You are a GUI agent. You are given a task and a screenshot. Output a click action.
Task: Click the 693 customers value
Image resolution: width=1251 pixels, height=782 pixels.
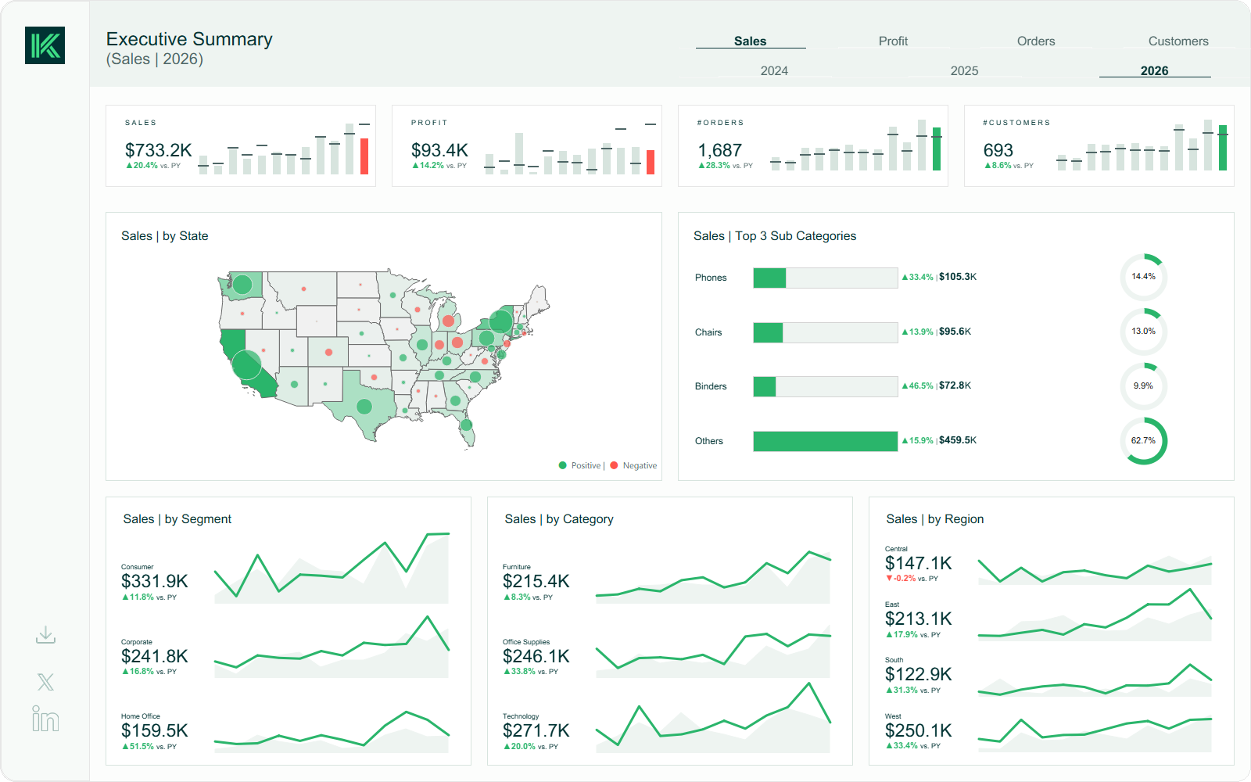click(x=998, y=150)
